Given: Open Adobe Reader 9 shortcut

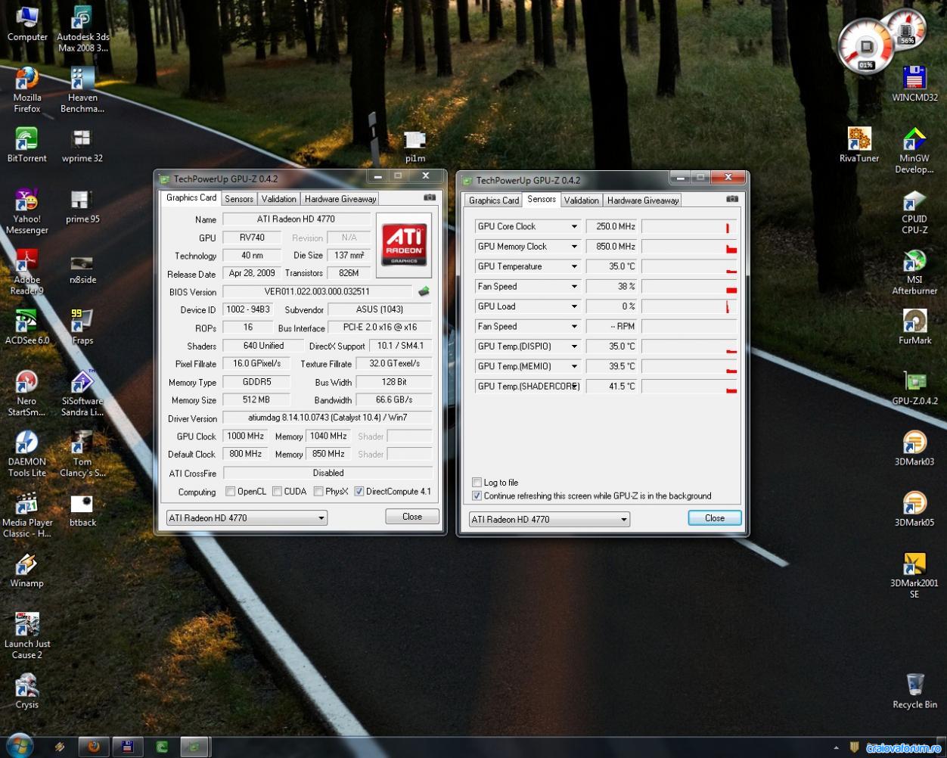Looking at the screenshot, I should click(27, 272).
